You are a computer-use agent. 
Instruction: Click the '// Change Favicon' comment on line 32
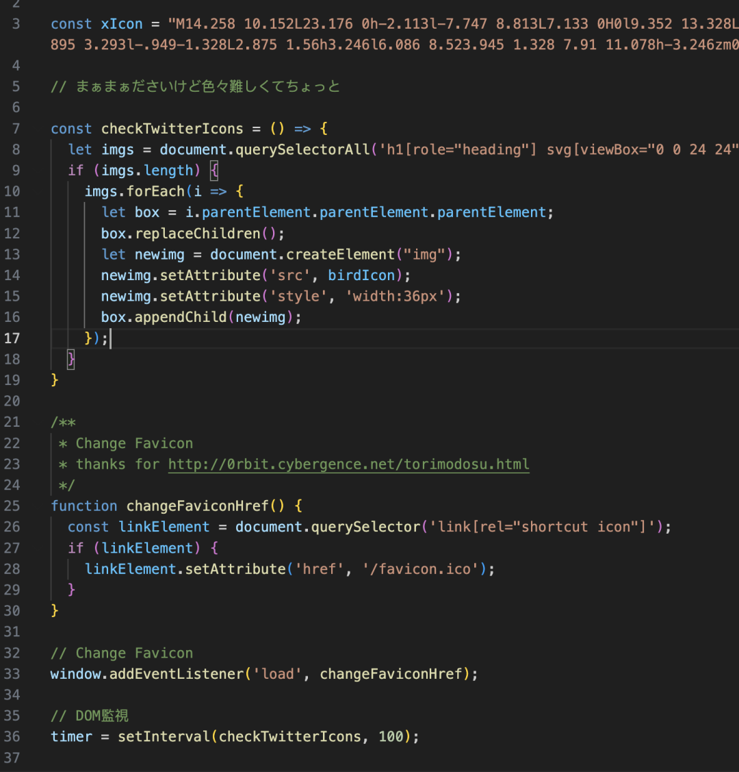[x=121, y=653]
